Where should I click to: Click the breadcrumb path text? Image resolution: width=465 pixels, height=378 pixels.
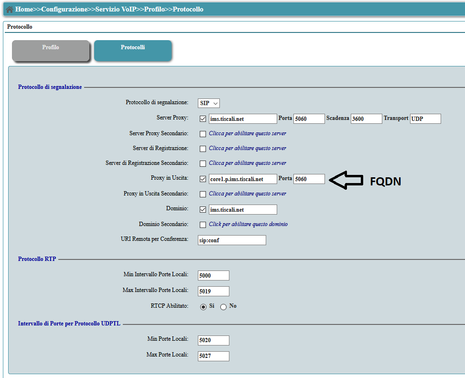(x=109, y=10)
